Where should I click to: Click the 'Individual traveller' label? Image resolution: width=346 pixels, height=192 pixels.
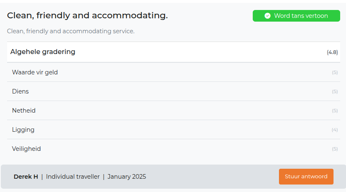73,177
